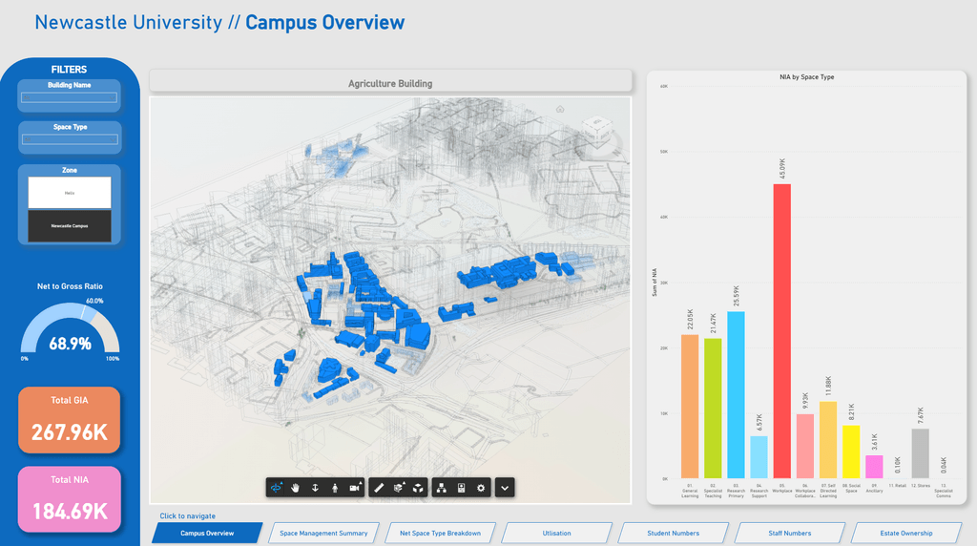
Task: Open viewer Settings gear
Action: (481, 488)
